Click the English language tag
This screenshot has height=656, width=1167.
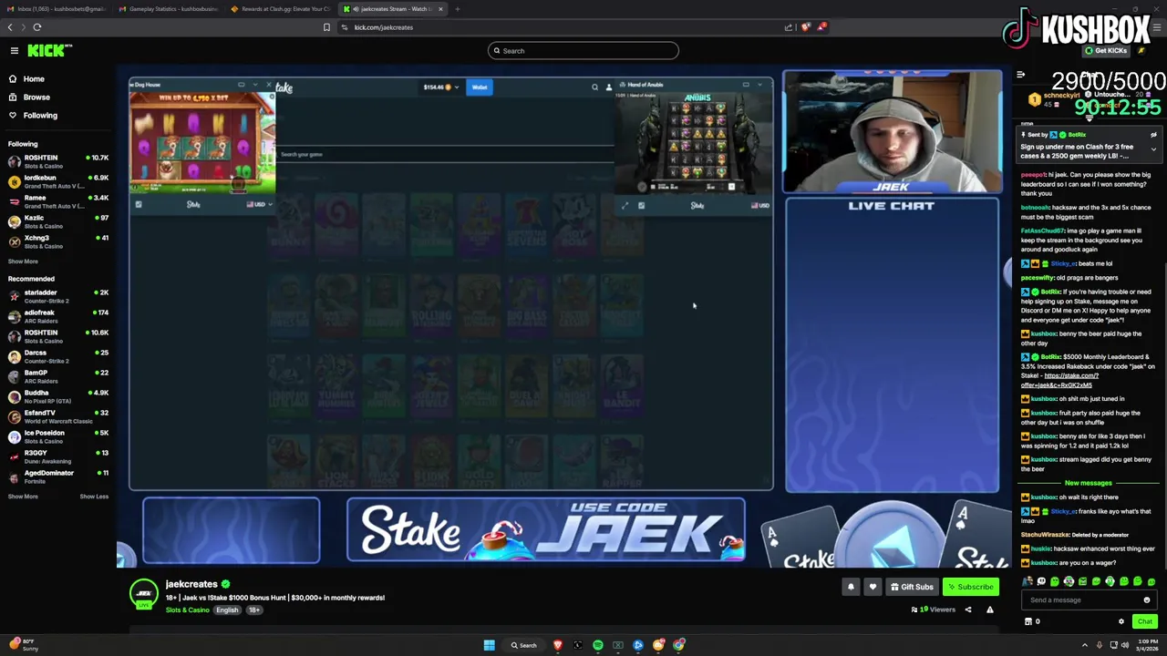(x=227, y=610)
